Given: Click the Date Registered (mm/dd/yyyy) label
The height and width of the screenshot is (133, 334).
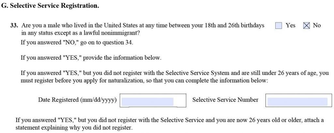Looking at the screenshot, I should click(77, 100).
